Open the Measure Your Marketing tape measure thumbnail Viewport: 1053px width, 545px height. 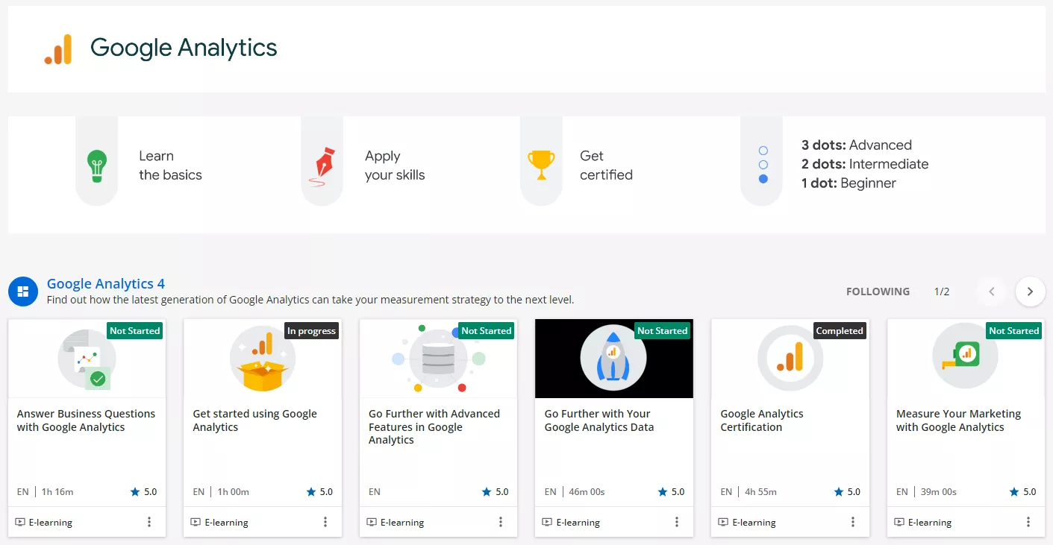coord(966,359)
